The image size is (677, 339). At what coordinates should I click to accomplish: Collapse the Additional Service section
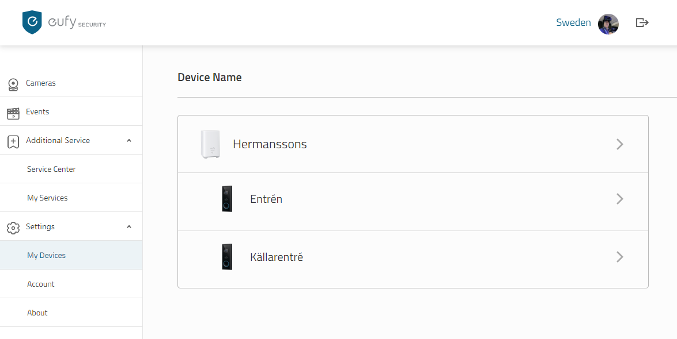(129, 140)
